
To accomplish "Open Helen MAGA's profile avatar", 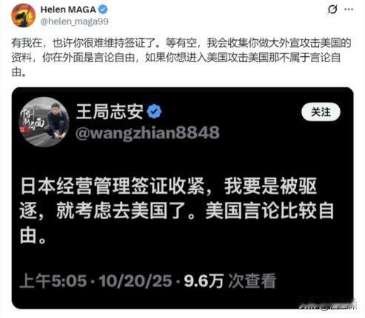I will coord(24,16).
